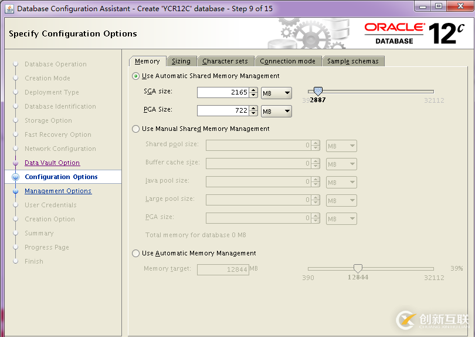Click the User Credentials step label

50,205
